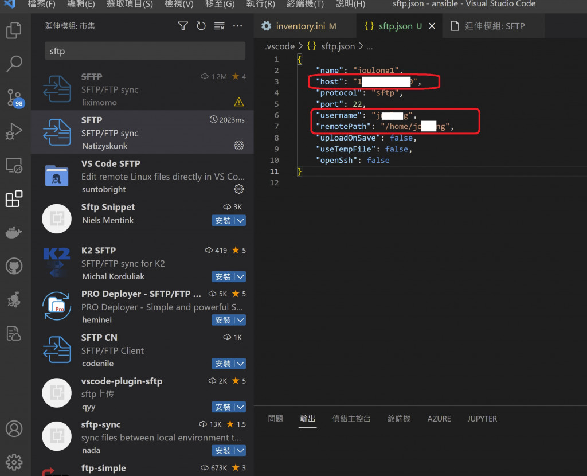Open the 終端機(T) menu
This screenshot has height=476, width=587.
click(x=305, y=4)
